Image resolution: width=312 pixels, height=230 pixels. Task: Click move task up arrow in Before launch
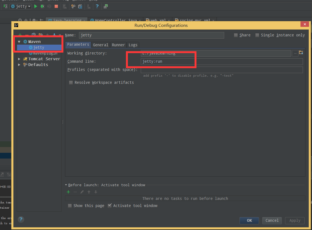(x=89, y=192)
